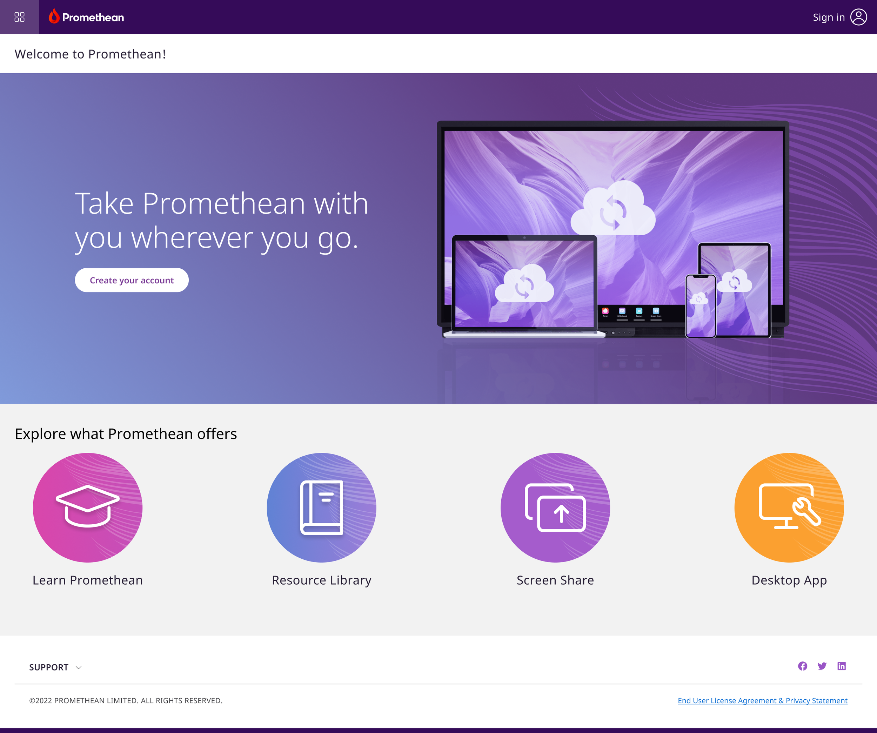Open the app grid launcher icon
The image size is (877, 733).
pos(19,17)
